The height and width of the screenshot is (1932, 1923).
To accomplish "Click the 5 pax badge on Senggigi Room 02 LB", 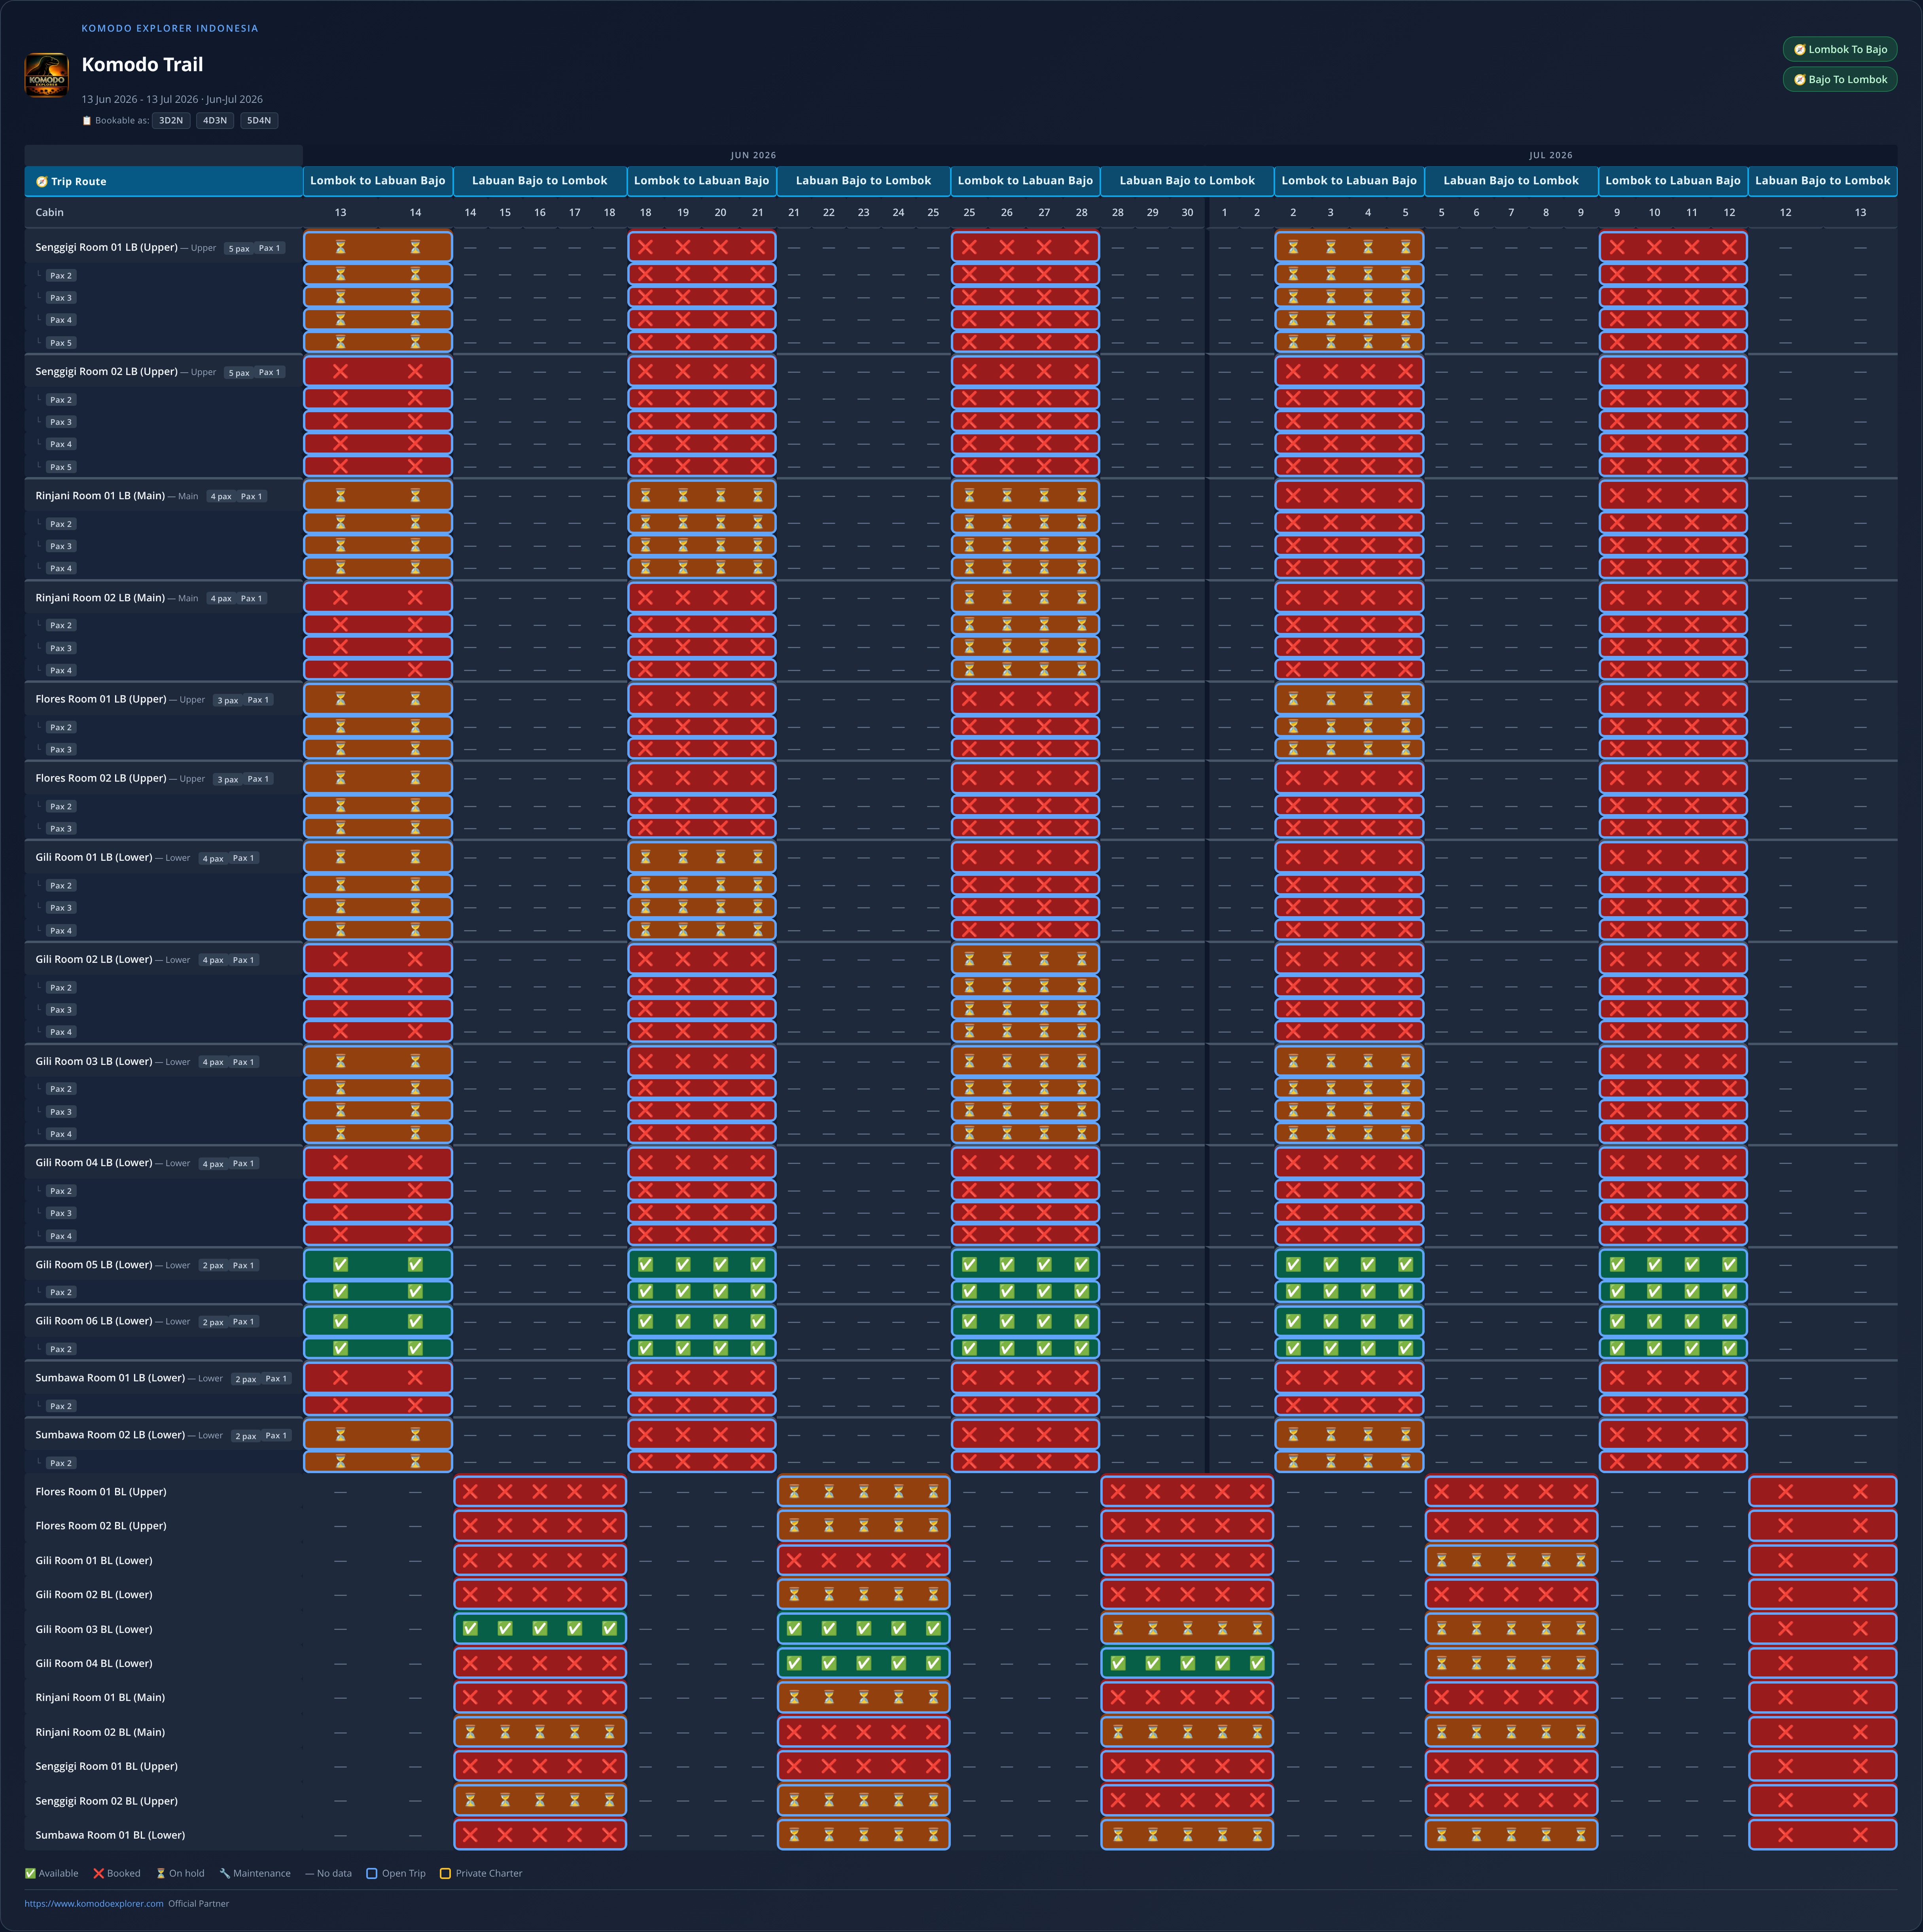I will tap(239, 373).
